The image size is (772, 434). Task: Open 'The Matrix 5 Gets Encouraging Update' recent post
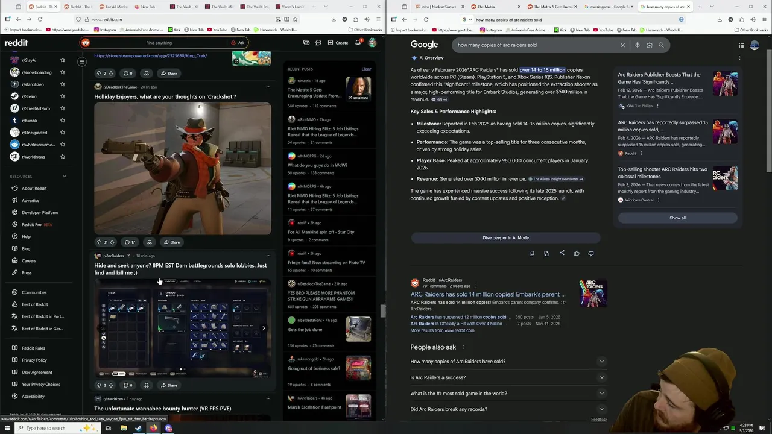point(314,93)
